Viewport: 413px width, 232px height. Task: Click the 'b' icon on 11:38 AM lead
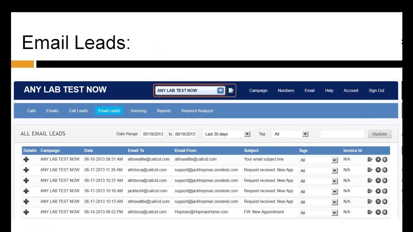pyautogui.click(x=385, y=170)
